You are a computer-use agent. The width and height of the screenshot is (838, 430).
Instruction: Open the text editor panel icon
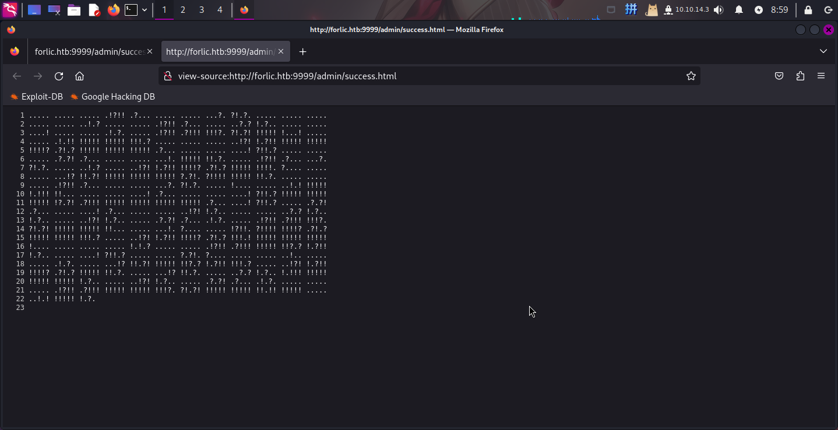(94, 10)
